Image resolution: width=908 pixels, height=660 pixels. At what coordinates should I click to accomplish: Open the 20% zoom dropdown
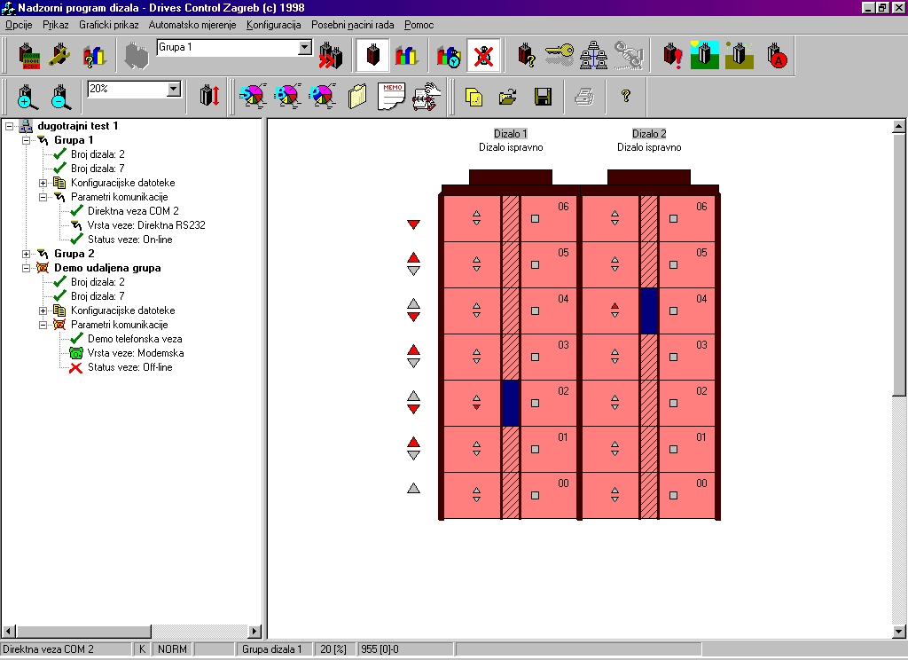pos(174,89)
